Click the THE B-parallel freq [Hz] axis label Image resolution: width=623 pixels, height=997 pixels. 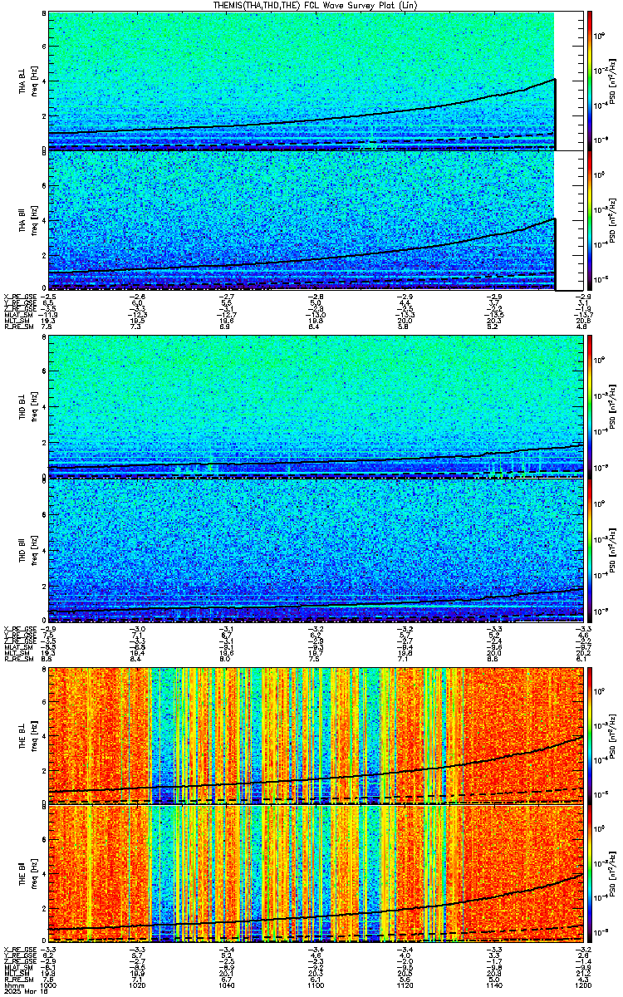pos(34,872)
